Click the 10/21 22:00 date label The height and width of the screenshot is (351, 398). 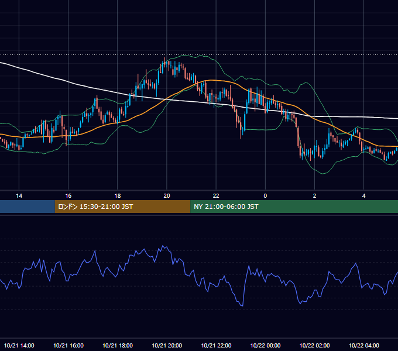click(216, 345)
